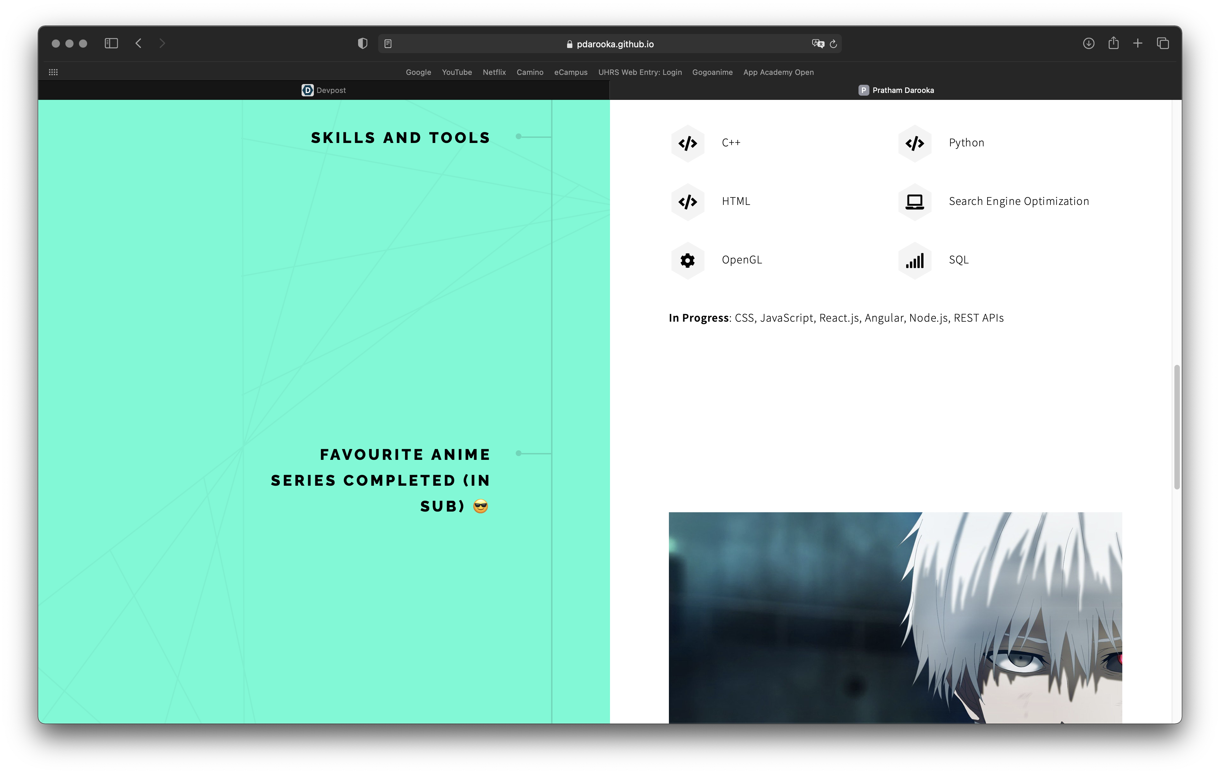Open the Downloads manager
Viewport: 1220px width, 774px height.
coord(1088,44)
